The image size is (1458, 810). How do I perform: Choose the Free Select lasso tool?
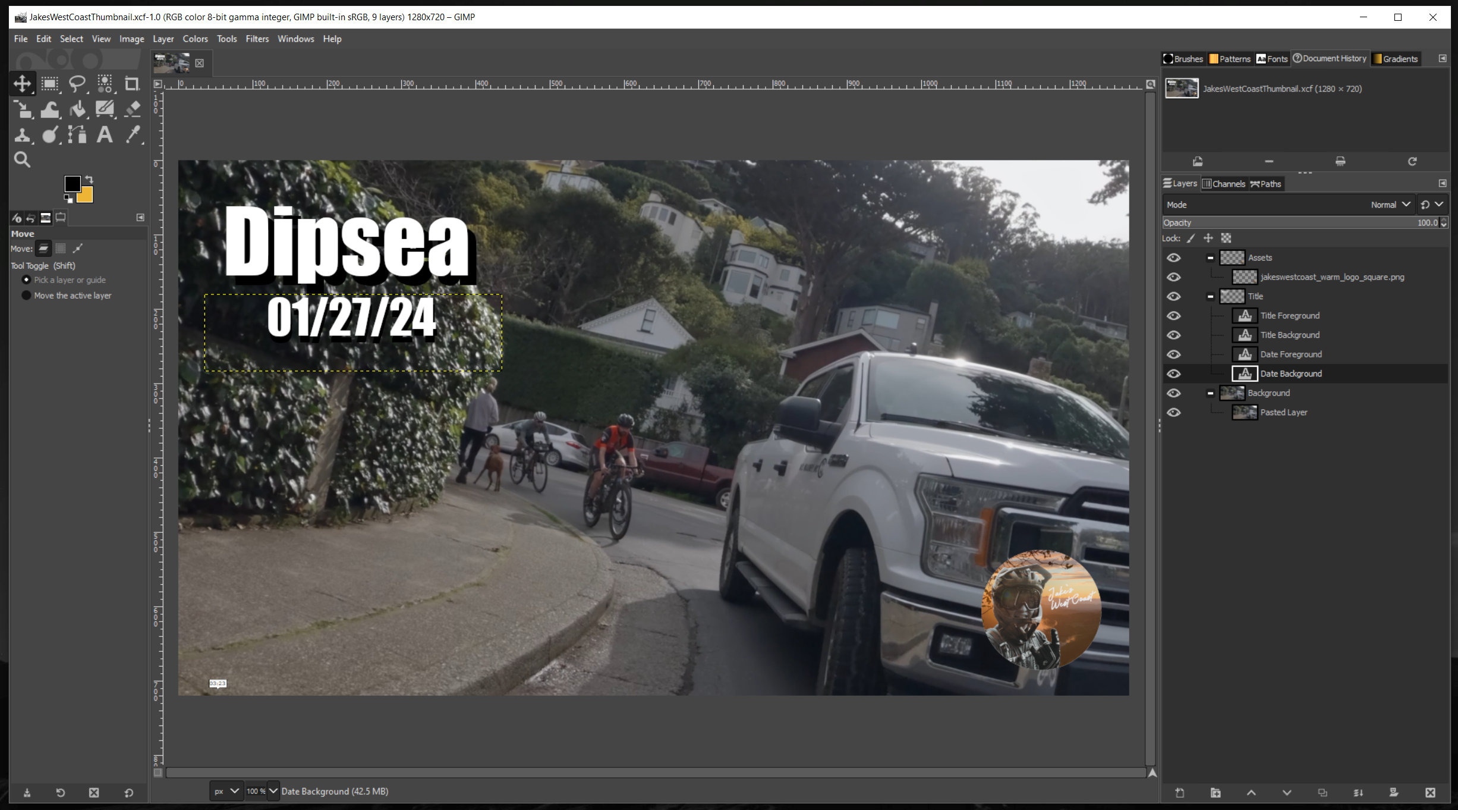[x=77, y=84]
